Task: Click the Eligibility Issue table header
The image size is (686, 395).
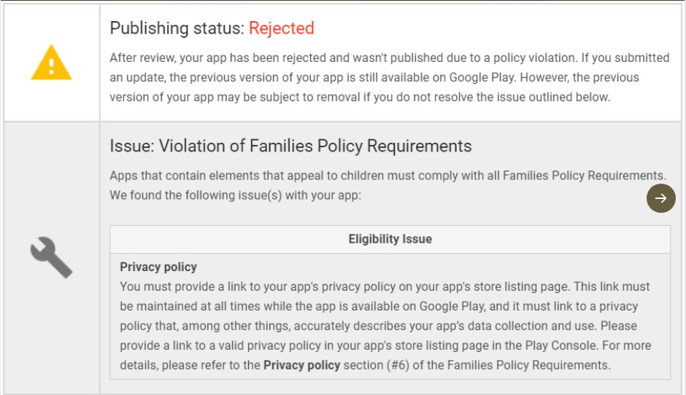Action: tap(390, 239)
